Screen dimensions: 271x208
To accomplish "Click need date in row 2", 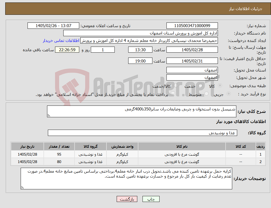I will point(27,162).
